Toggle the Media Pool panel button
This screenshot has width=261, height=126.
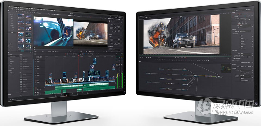(14, 9)
